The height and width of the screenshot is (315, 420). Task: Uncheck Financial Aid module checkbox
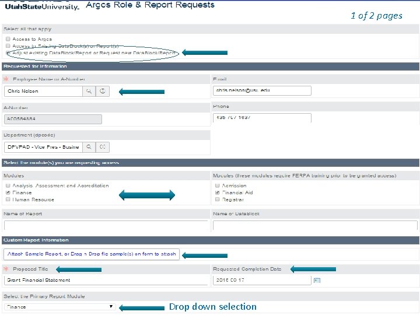(218, 192)
